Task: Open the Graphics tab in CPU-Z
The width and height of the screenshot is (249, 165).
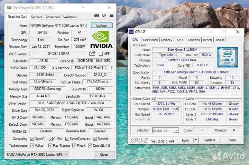Action: 194,40
